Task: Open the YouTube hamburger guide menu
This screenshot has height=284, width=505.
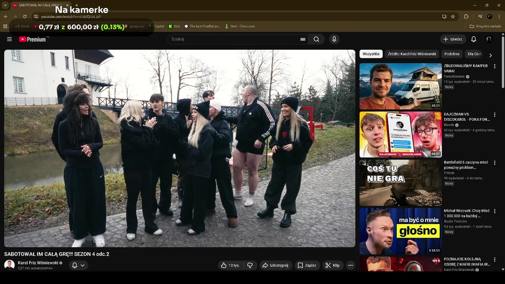Action: [x=9, y=39]
